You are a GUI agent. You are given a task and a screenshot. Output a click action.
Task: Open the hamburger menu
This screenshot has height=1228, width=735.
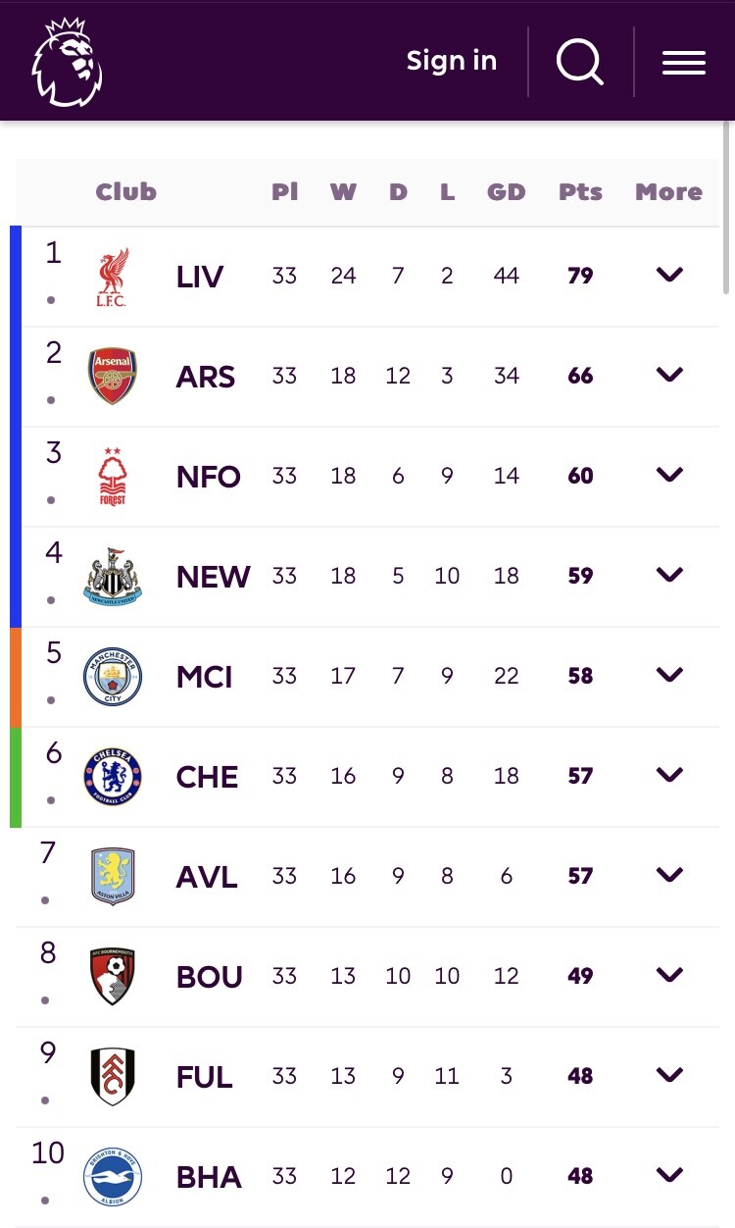click(684, 62)
